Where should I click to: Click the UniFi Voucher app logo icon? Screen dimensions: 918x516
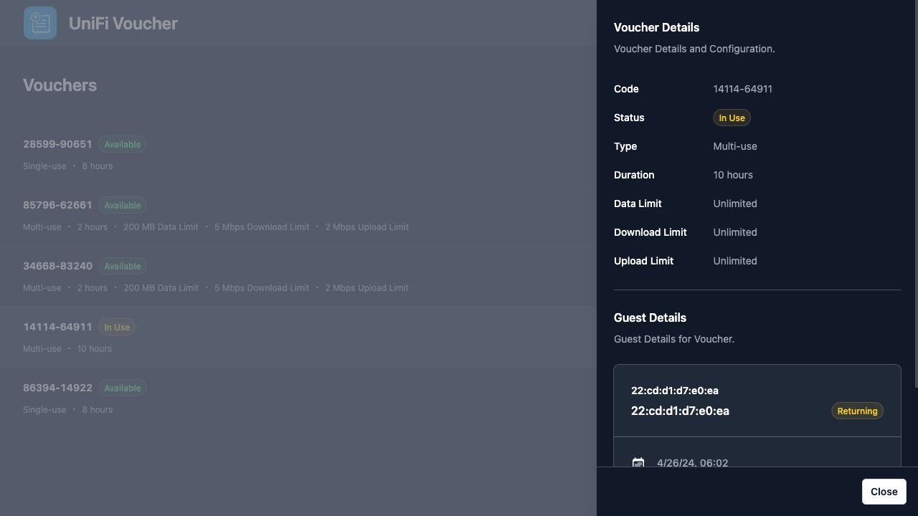point(40,22)
